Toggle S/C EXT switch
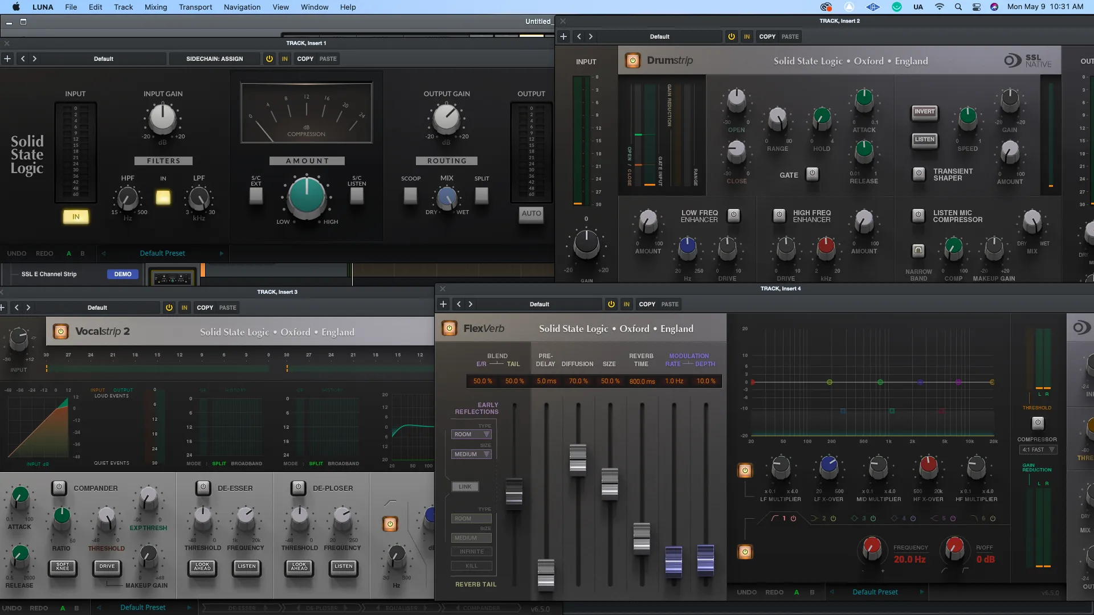The width and height of the screenshot is (1094, 615). point(256,195)
